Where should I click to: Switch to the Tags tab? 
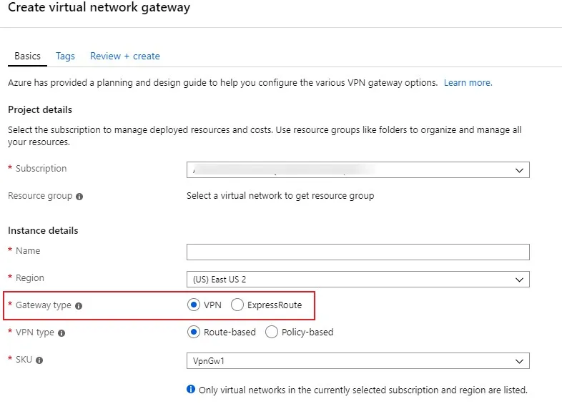(x=65, y=56)
